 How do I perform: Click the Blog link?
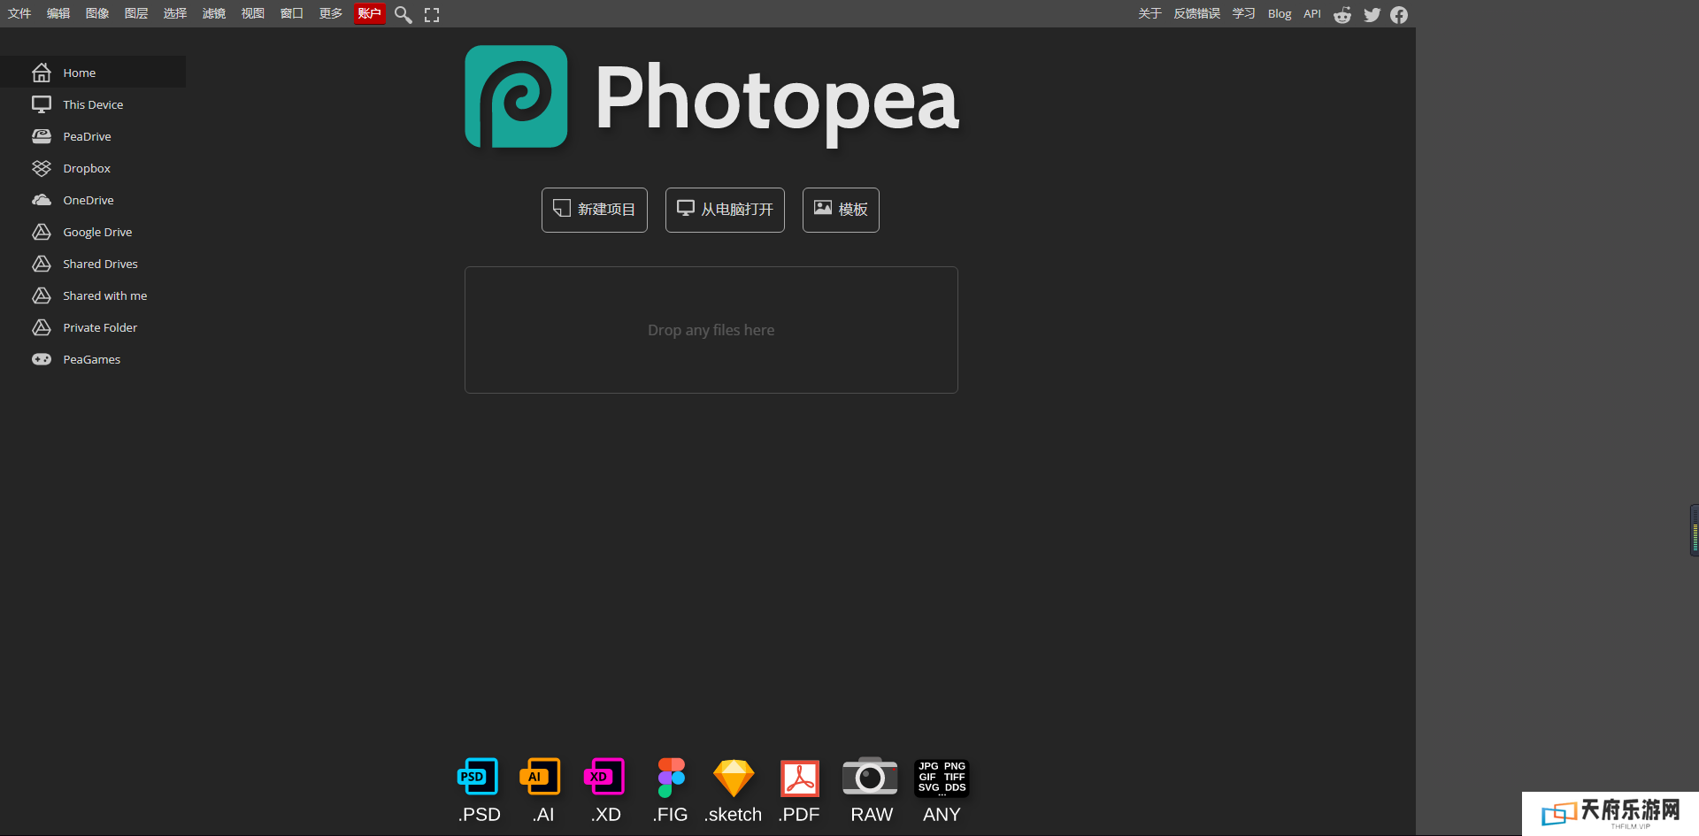tap(1279, 13)
